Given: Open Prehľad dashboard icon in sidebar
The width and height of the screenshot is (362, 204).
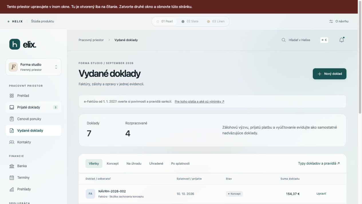Looking at the screenshot, I should pos(12,96).
